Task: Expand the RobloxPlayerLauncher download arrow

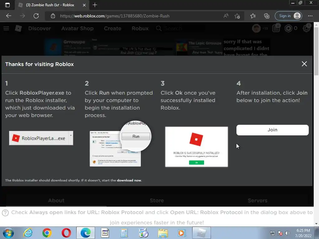Action: pos(71,138)
